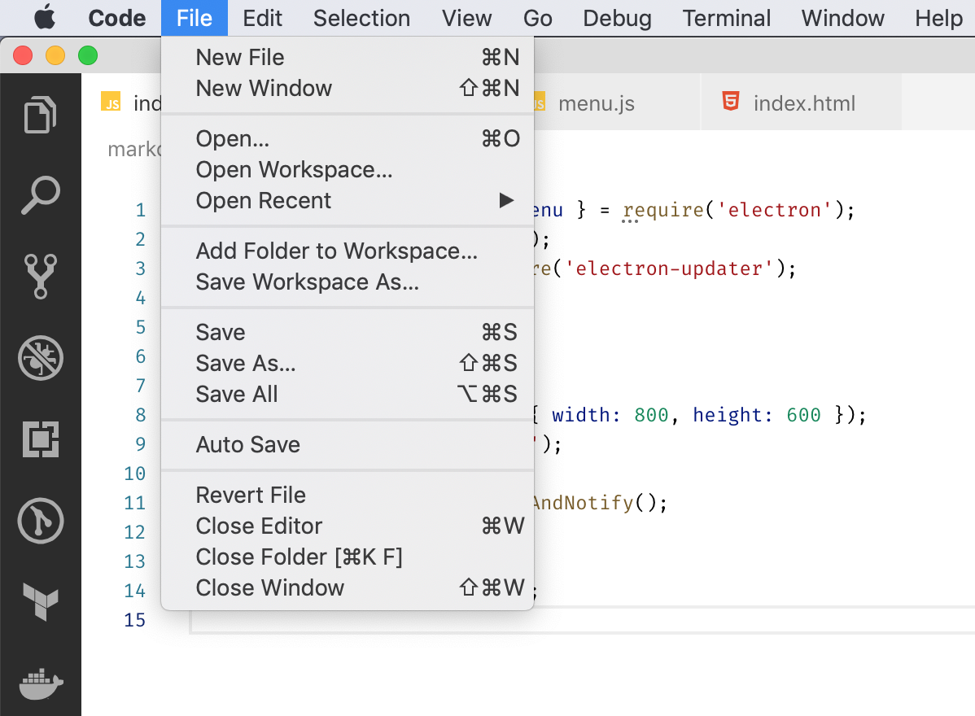Select Open... in the File menu
Viewport: 975px width, 716px height.
347,138
